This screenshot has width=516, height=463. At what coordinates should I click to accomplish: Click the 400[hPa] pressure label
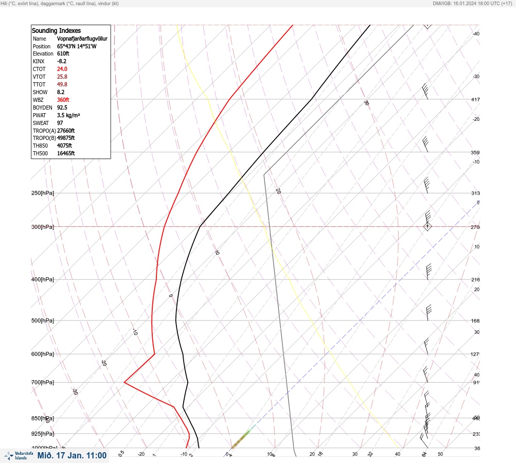tap(43, 279)
